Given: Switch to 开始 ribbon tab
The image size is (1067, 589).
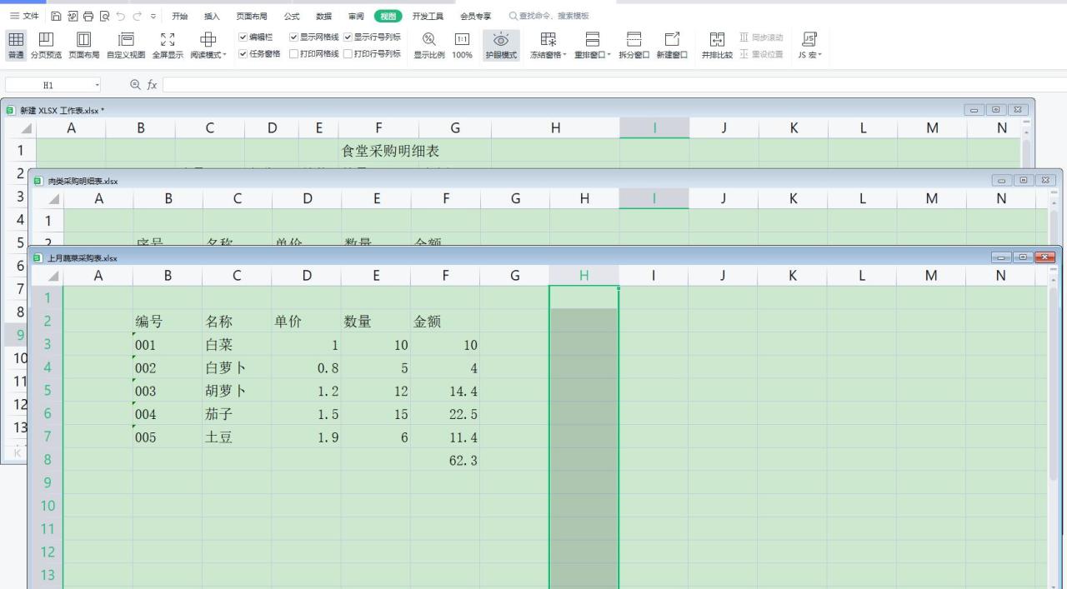Looking at the screenshot, I should pos(179,16).
